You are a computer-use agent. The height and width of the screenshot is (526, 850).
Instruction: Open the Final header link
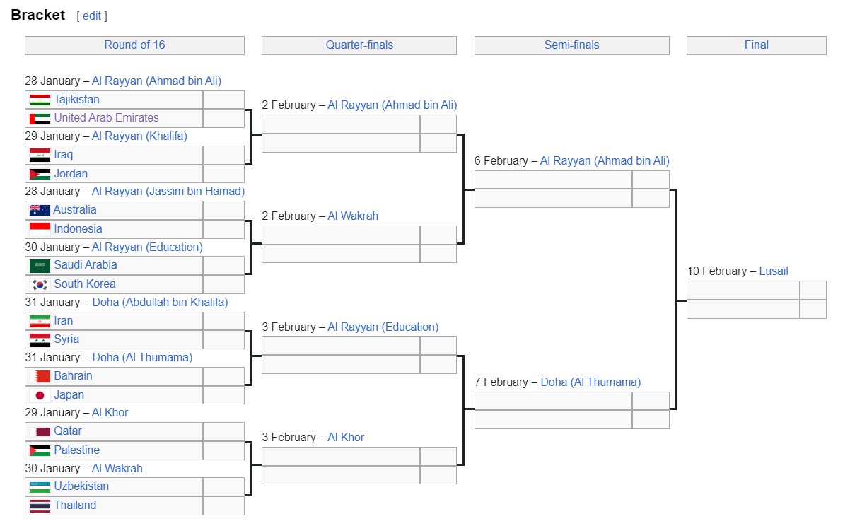756,45
